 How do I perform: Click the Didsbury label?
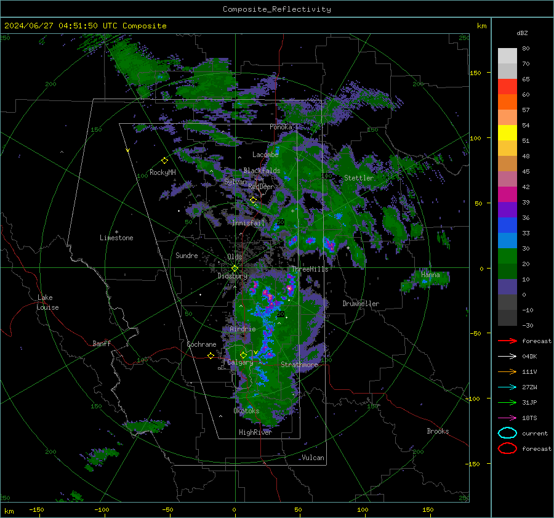pos(233,276)
